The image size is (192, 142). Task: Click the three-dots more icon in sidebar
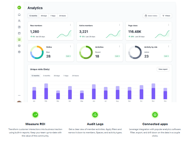tap(19, 95)
